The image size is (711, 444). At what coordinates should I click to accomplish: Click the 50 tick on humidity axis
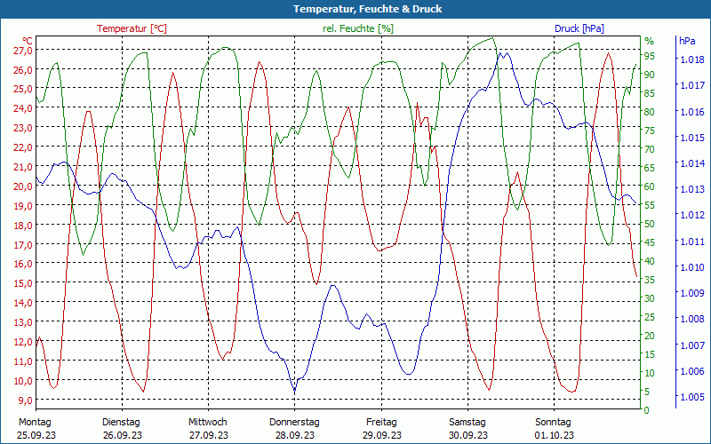tap(650, 224)
